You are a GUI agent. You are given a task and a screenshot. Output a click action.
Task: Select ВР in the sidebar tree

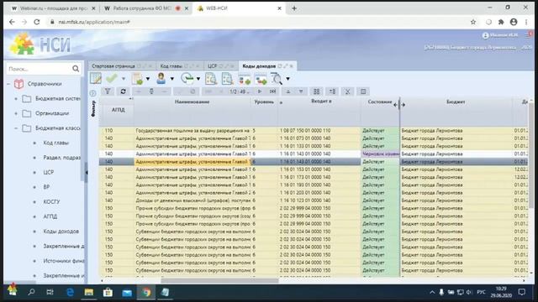[46, 187]
